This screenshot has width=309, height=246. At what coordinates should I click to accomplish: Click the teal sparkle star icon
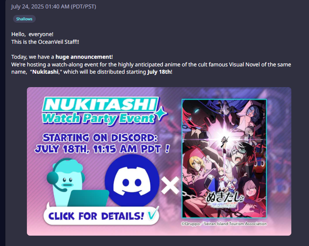click(x=161, y=114)
